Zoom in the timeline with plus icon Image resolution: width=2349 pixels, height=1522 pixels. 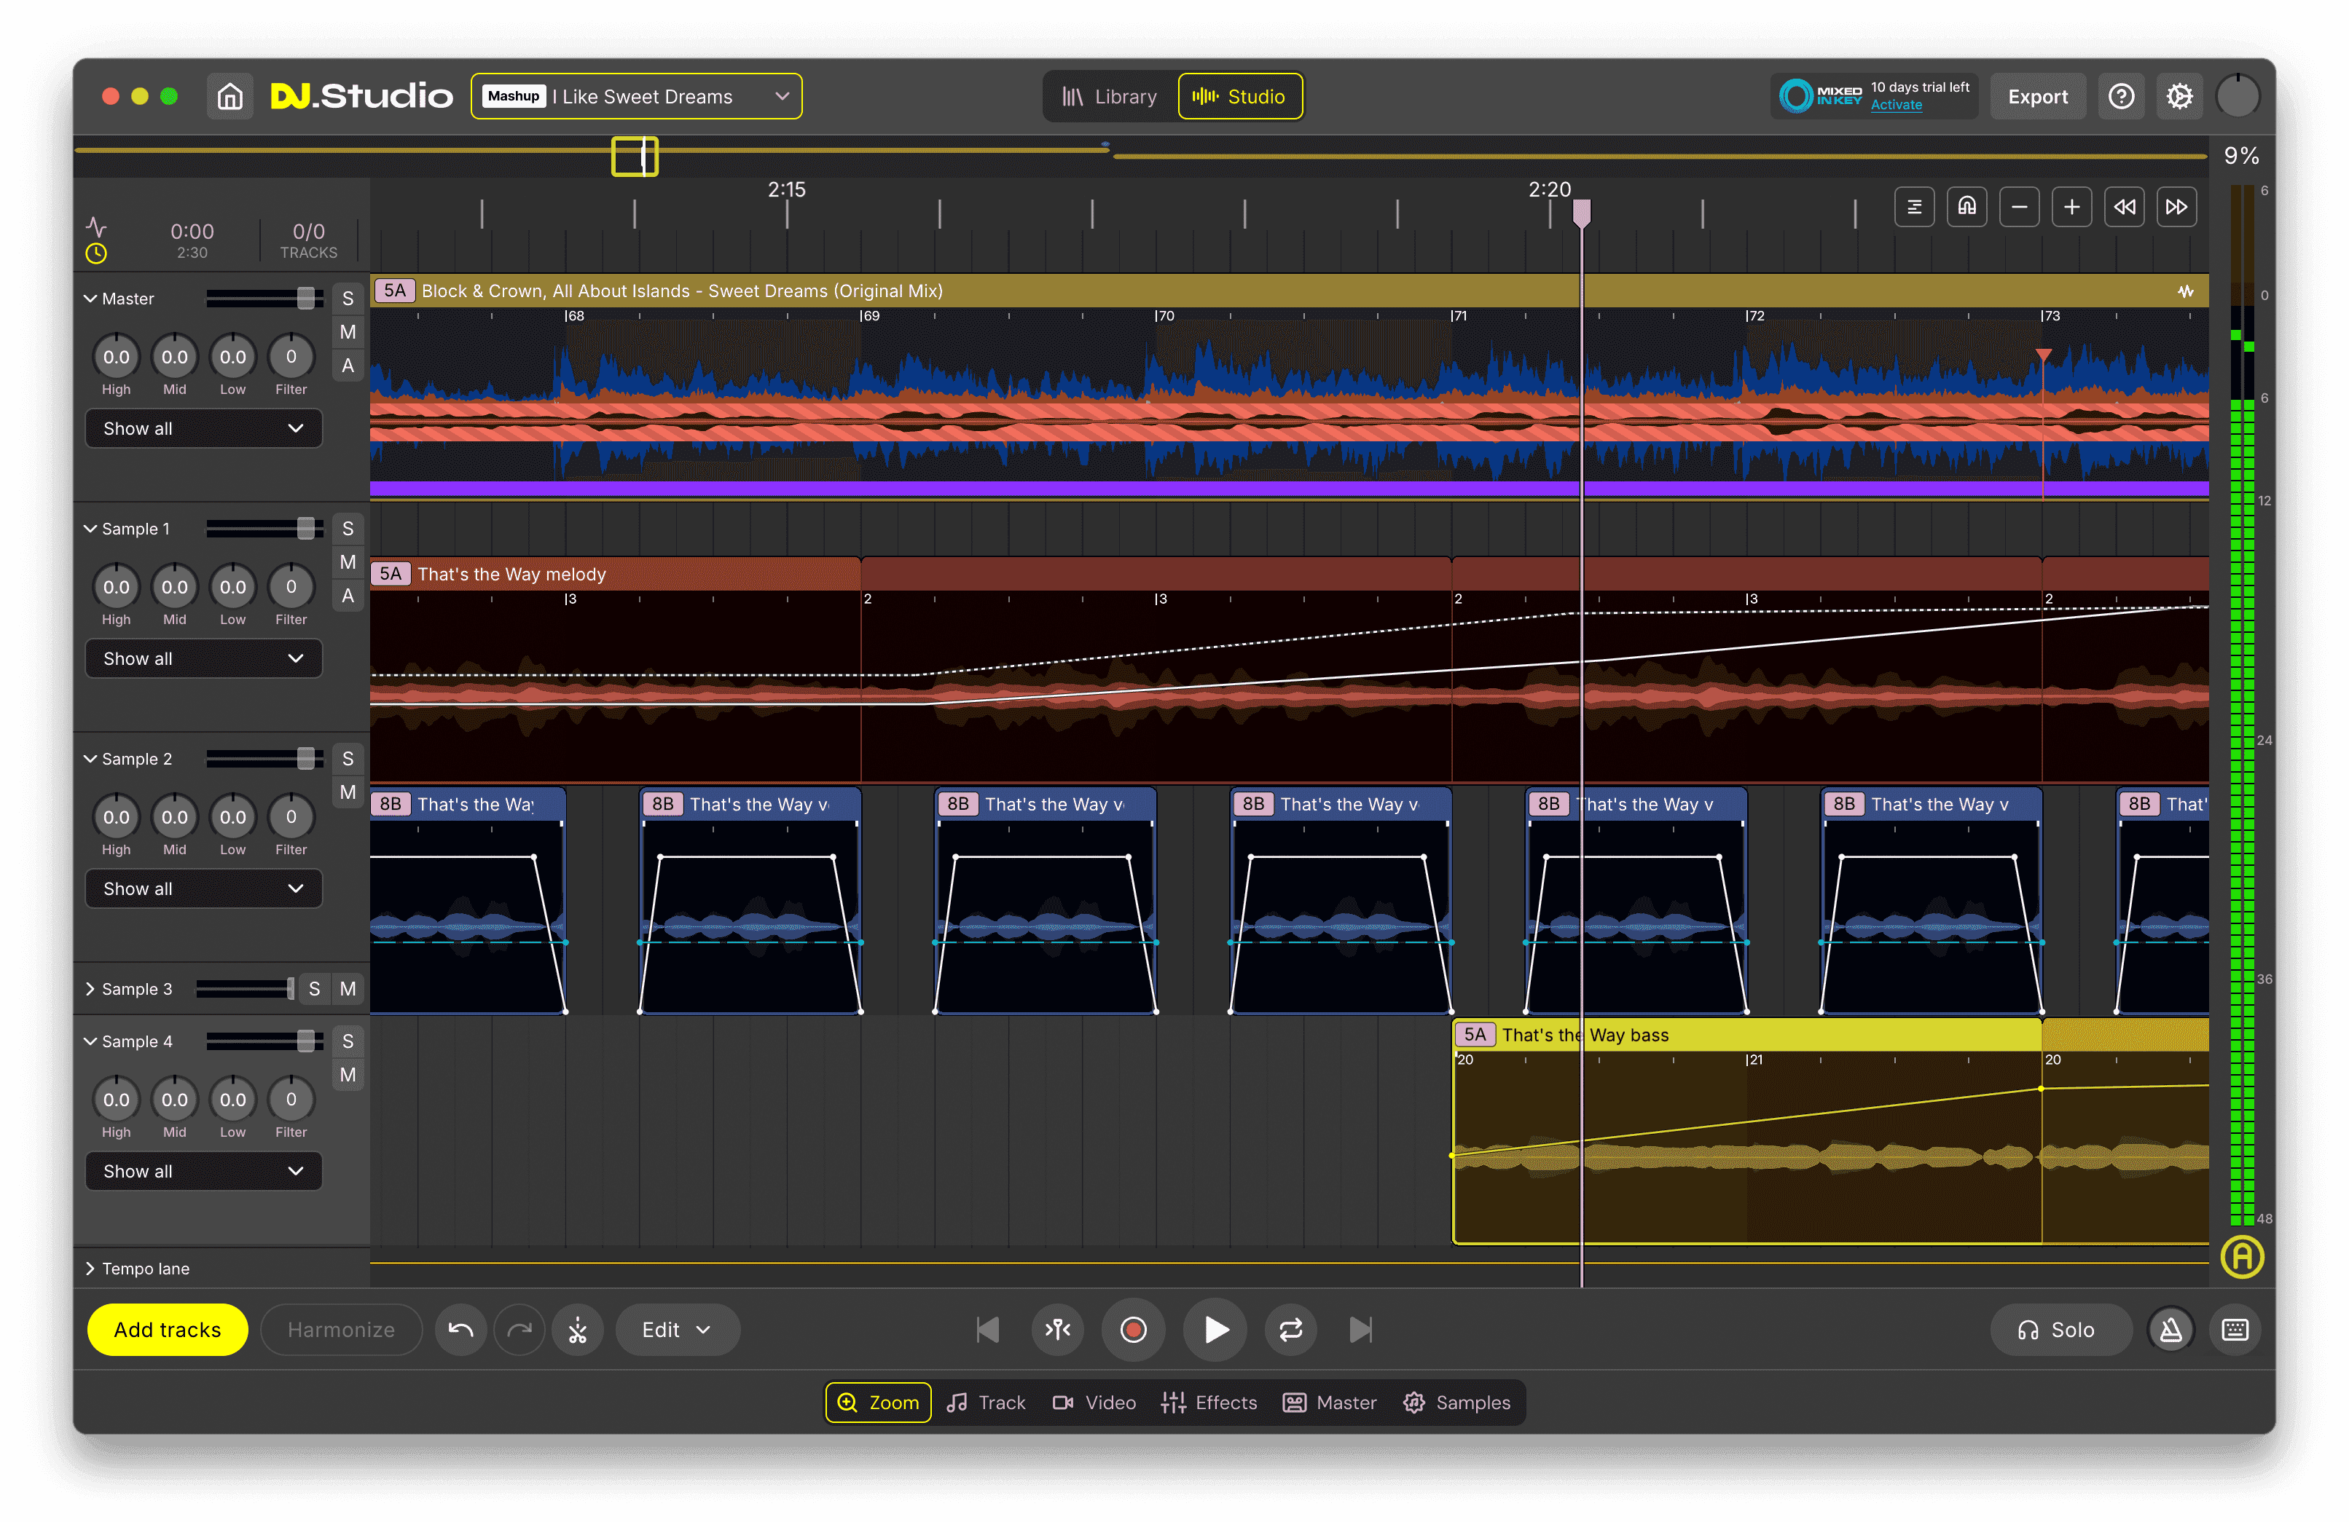tap(2071, 207)
